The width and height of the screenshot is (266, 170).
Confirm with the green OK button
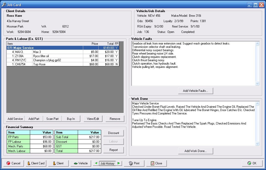252,163
